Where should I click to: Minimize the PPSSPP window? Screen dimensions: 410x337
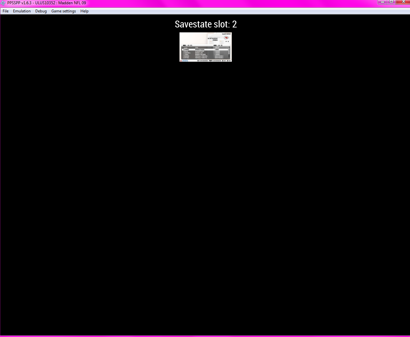[383, 2]
